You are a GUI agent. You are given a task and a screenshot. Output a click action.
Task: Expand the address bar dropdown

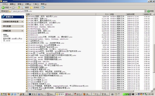click(145, 11)
